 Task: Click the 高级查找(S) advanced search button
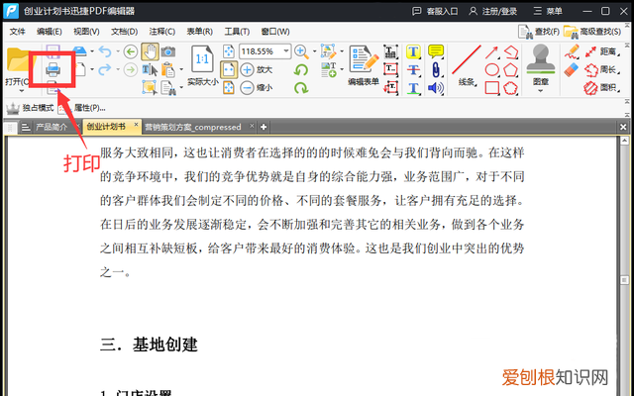pos(592,32)
